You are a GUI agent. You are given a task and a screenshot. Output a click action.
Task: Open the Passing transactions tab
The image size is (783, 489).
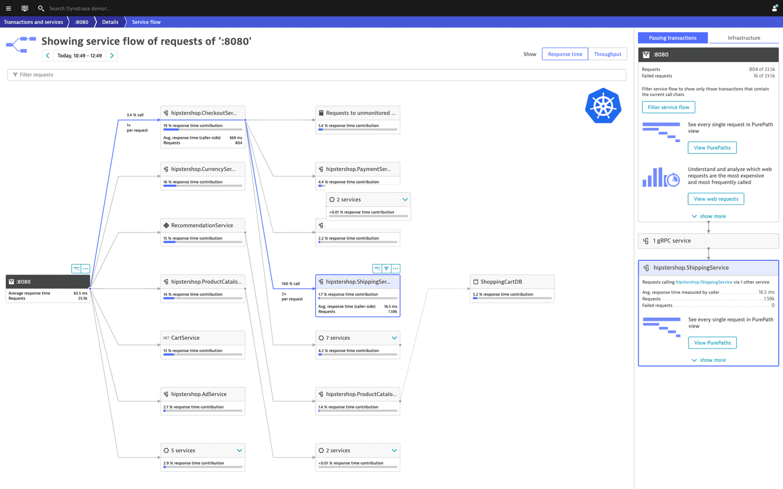click(x=672, y=38)
